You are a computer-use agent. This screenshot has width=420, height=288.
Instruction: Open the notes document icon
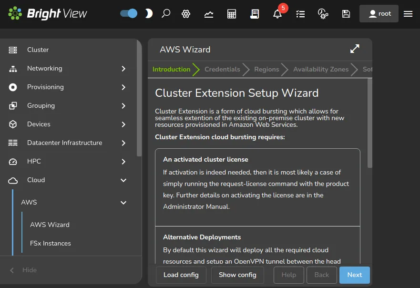255,14
